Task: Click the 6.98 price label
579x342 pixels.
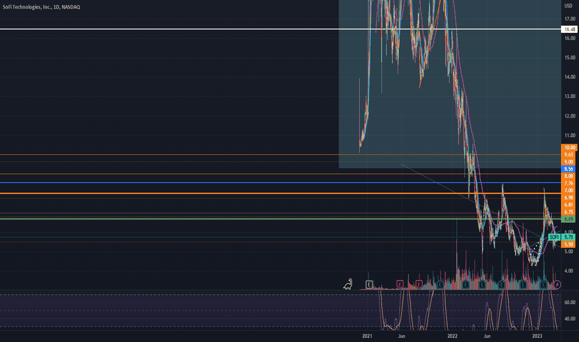Action: coord(569,198)
